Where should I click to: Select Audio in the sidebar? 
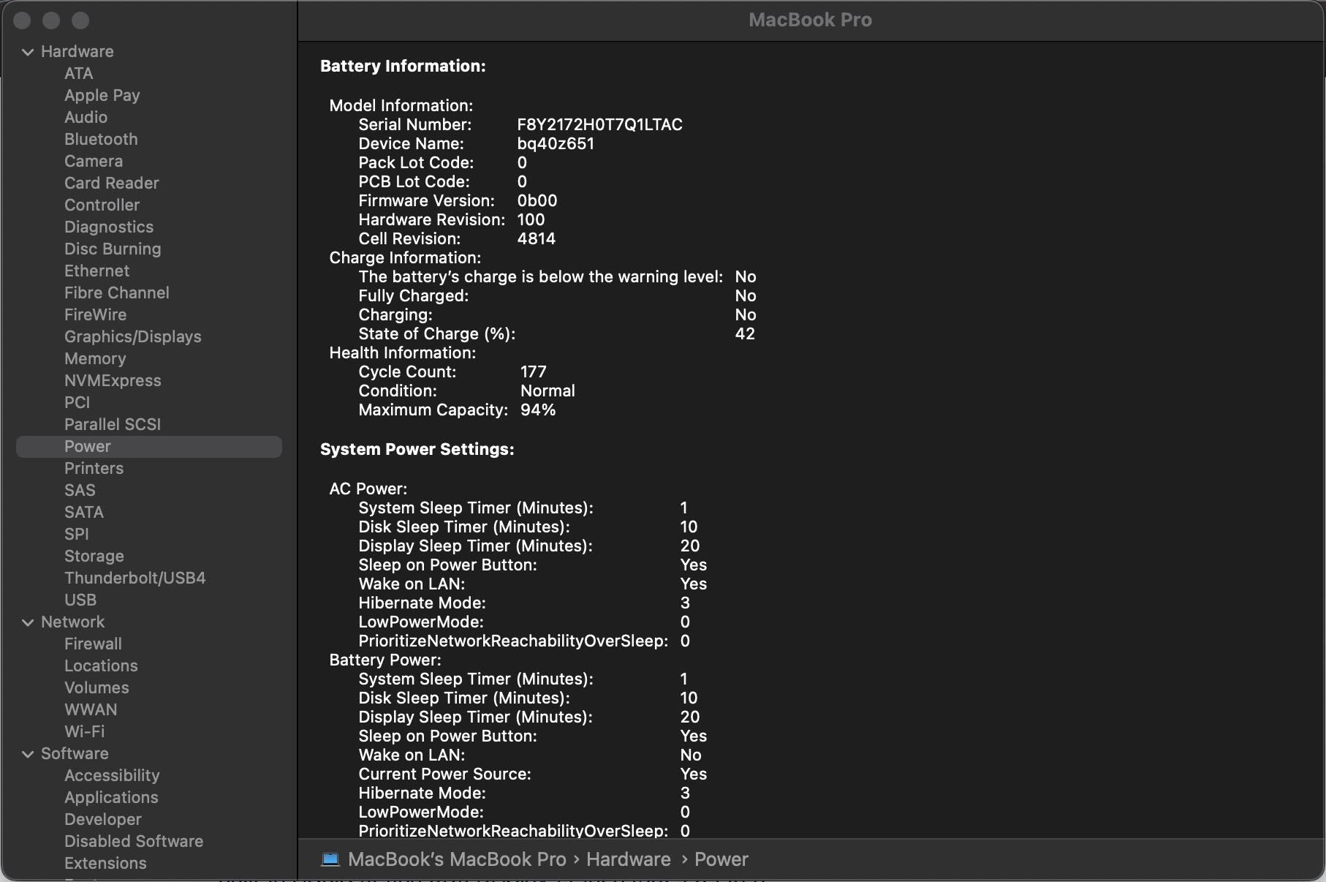point(86,118)
